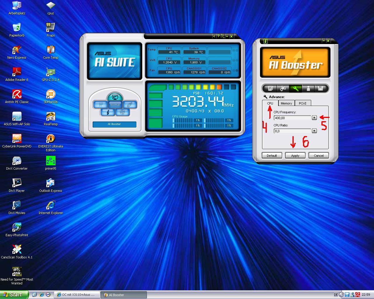The image size is (374, 299).
Task: Click the lightning icon in AI Booster title bar
Action: click(265, 41)
